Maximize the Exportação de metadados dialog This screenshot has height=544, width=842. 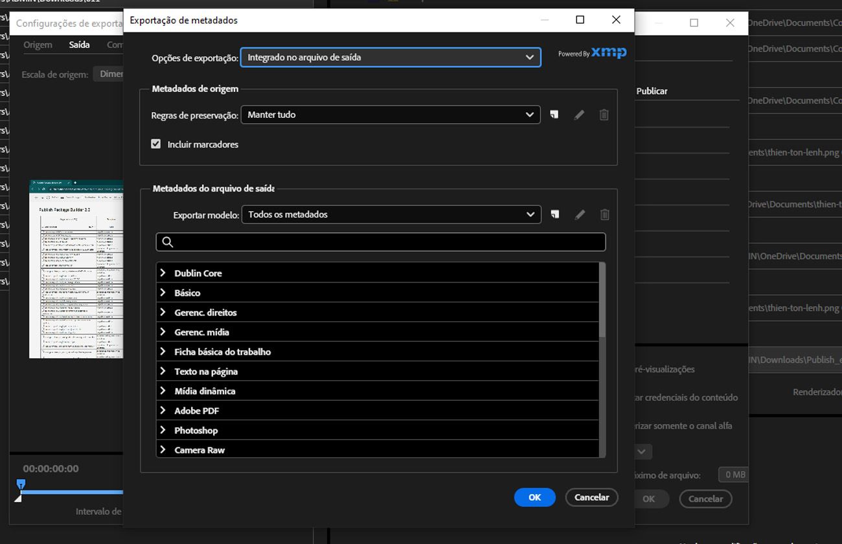point(580,20)
